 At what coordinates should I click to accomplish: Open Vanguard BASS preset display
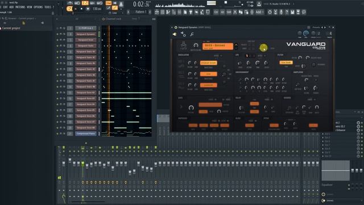point(217,46)
